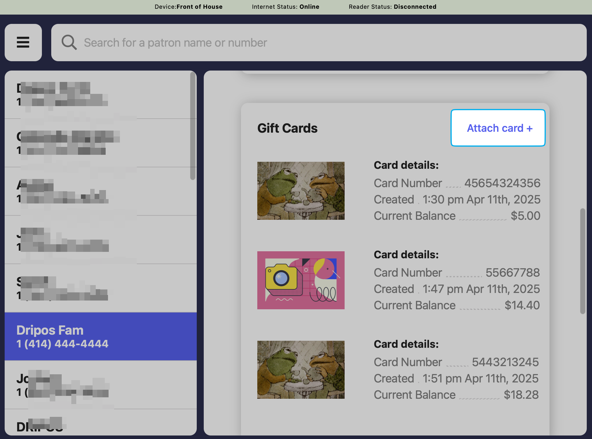
Task: Select the $14.40 current balance
Action: pyautogui.click(x=522, y=305)
